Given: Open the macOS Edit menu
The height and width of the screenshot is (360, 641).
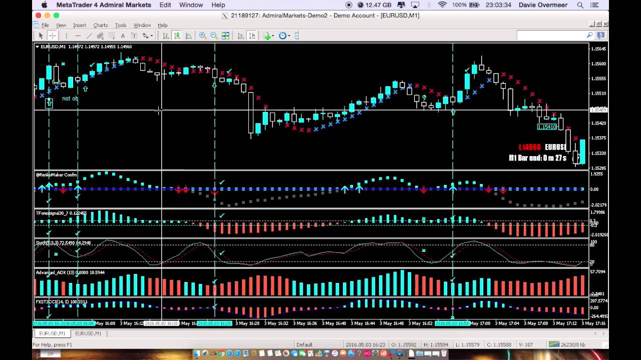Looking at the screenshot, I should click(x=165, y=5).
